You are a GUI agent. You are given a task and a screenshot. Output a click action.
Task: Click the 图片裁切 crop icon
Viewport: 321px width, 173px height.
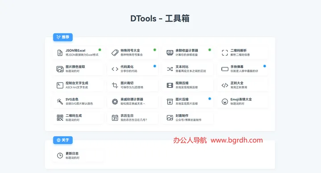coord(115,85)
